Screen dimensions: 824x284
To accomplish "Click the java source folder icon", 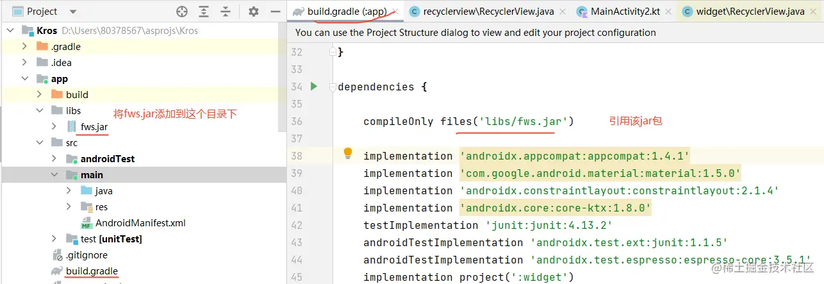I will point(87,190).
